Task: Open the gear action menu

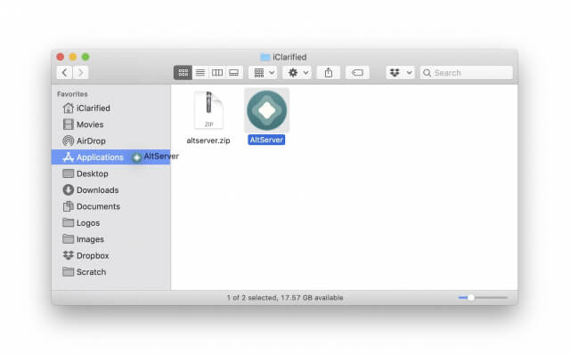Action: 297,73
